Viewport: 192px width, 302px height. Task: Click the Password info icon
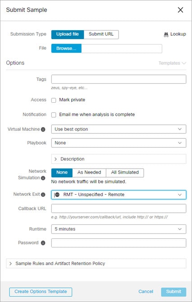[43, 243]
